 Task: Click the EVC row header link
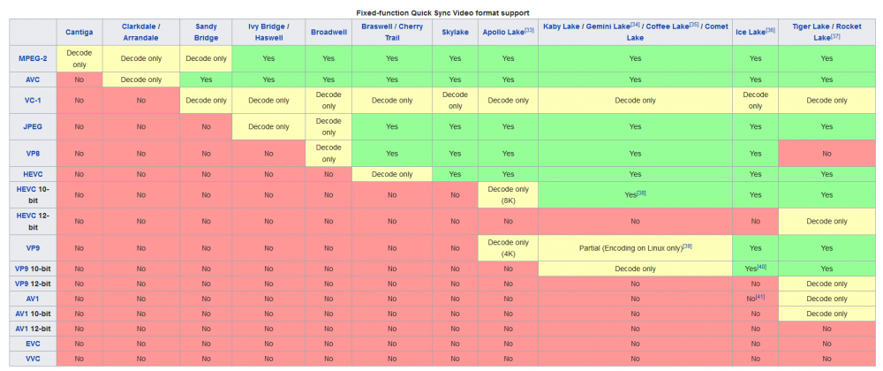33,344
